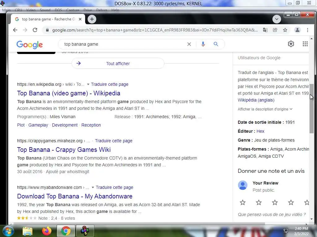Open 'Download Top Banana - My Abandonware' result

click(75, 196)
